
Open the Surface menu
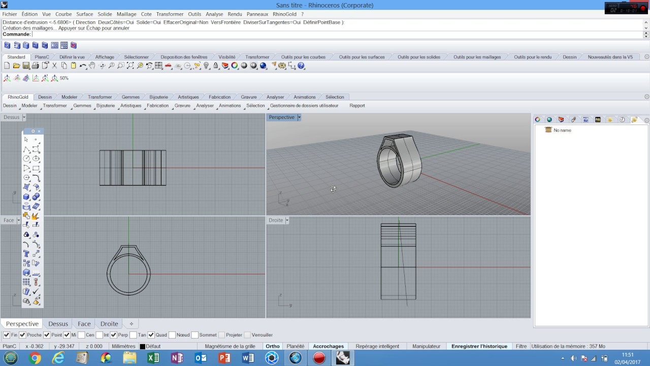click(85, 14)
